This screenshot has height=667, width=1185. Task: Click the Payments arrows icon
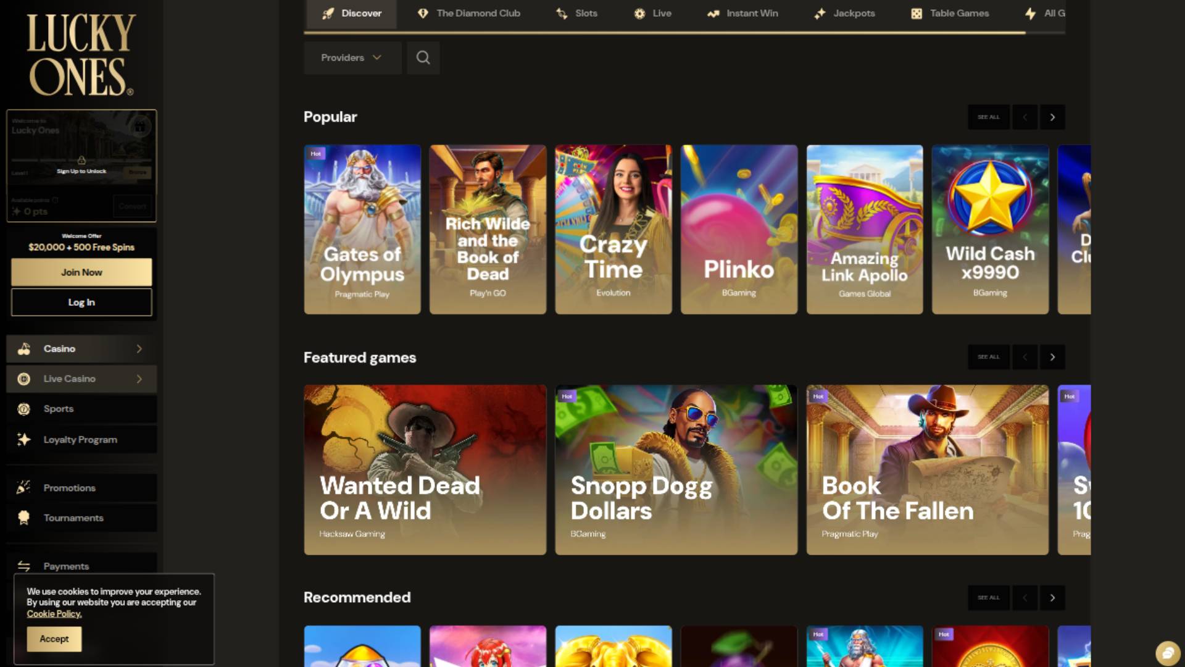coord(24,566)
